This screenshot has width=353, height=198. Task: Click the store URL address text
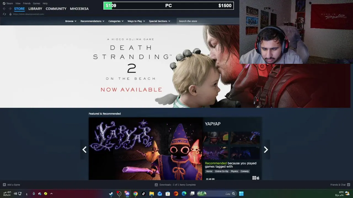28,14
